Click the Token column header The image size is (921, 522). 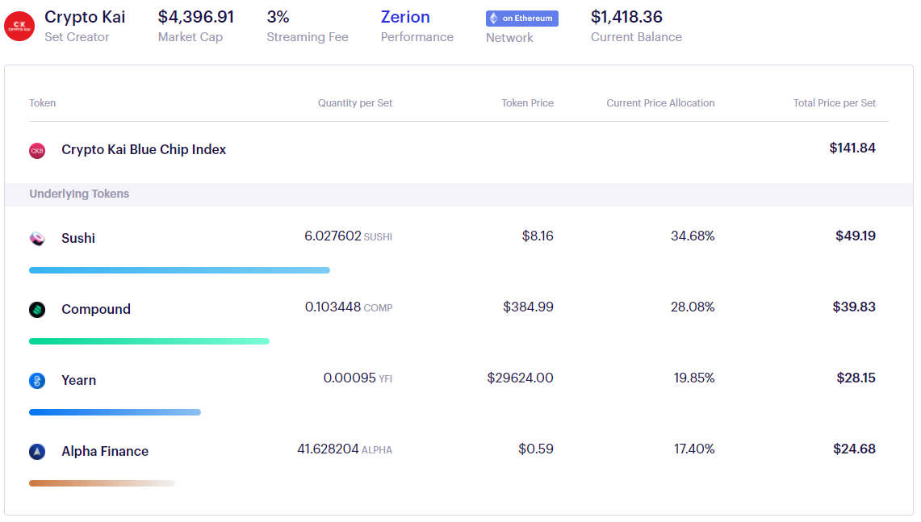[42, 102]
